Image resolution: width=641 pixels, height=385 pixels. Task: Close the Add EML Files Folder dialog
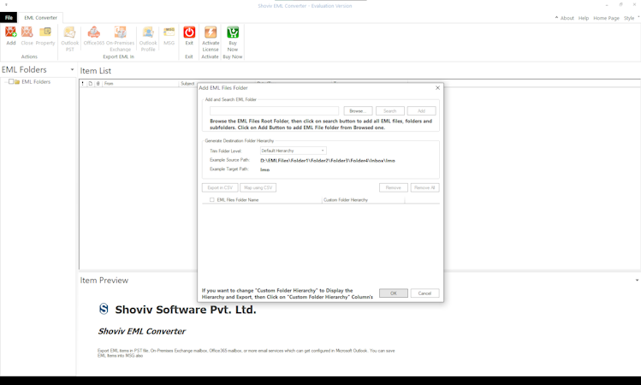437,88
